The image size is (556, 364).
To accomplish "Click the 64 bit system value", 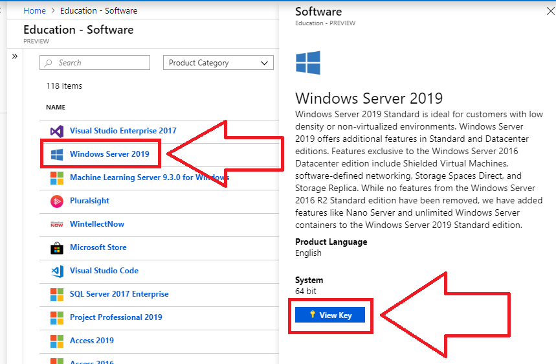I will (306, 291).
